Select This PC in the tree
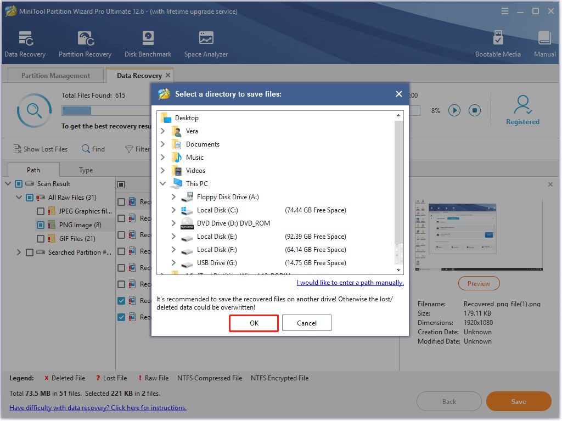This screenshot has width=562, height=421. [190, 184]
